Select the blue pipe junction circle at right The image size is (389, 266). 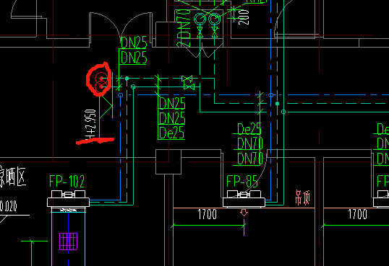[271, 95]
